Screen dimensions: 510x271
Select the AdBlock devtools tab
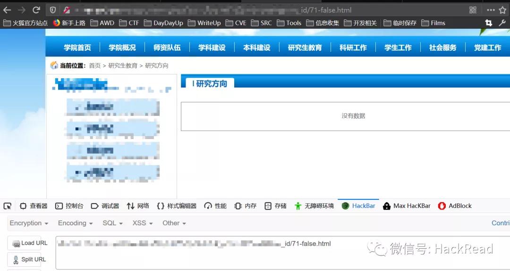455,206
